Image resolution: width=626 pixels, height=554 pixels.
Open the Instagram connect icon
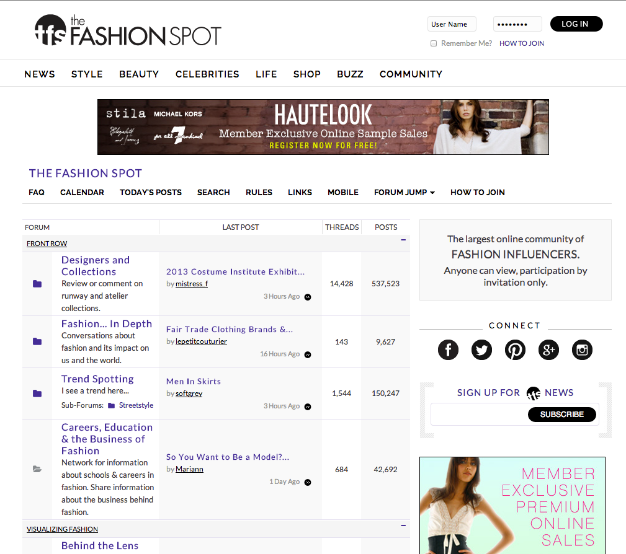point(582,350)
